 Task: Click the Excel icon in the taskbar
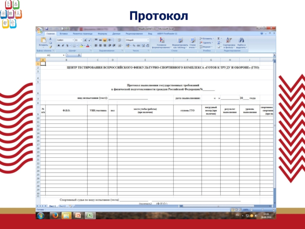(x=90, y=215)
